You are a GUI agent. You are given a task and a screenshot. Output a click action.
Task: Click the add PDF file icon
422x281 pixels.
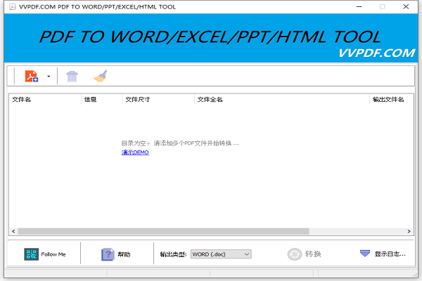(32, 76)
